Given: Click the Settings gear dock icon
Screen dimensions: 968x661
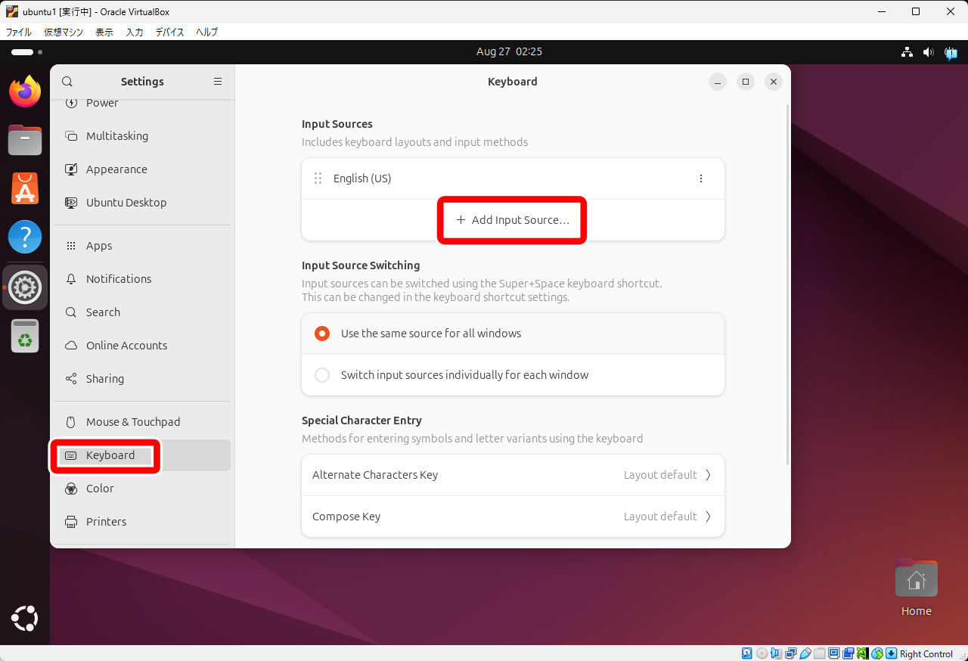Looking at the screenshot, I should [25, 287].
